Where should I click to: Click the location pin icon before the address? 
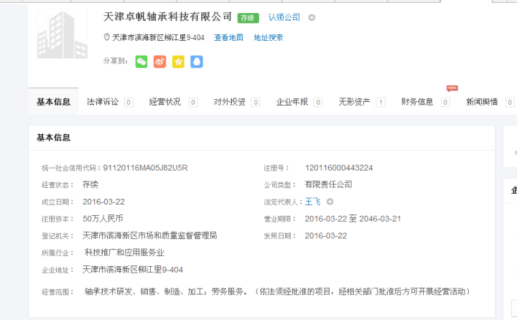click(107, 37)
